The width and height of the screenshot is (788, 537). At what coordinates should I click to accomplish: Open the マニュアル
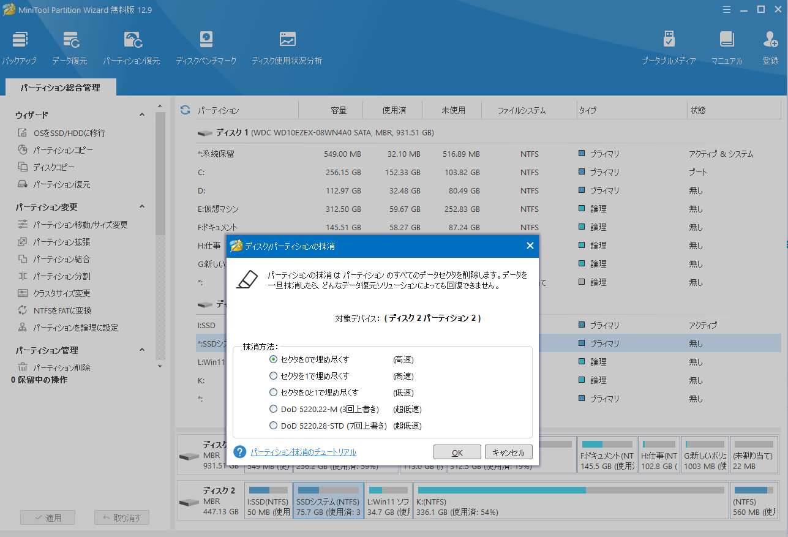pyautogui.click(x=727, y=48)
